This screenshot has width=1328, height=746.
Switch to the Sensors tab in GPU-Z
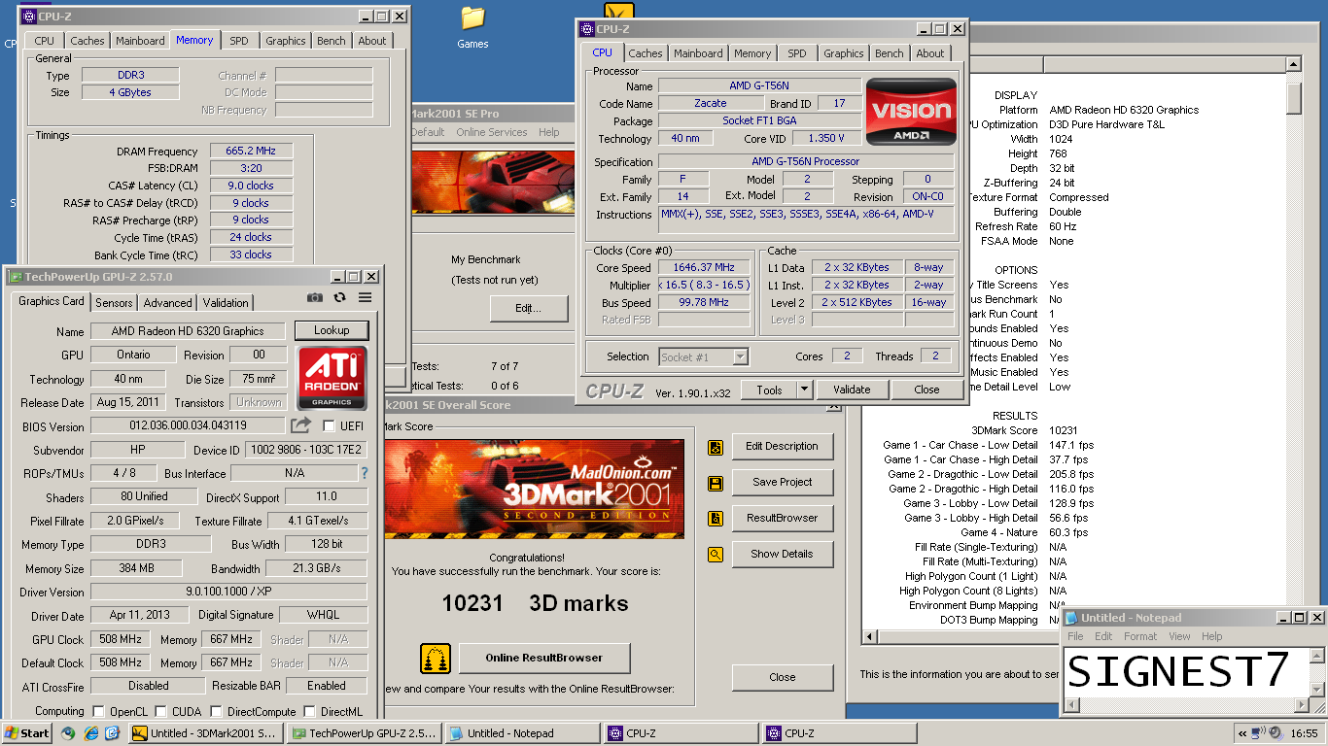(x=114, y=303)
